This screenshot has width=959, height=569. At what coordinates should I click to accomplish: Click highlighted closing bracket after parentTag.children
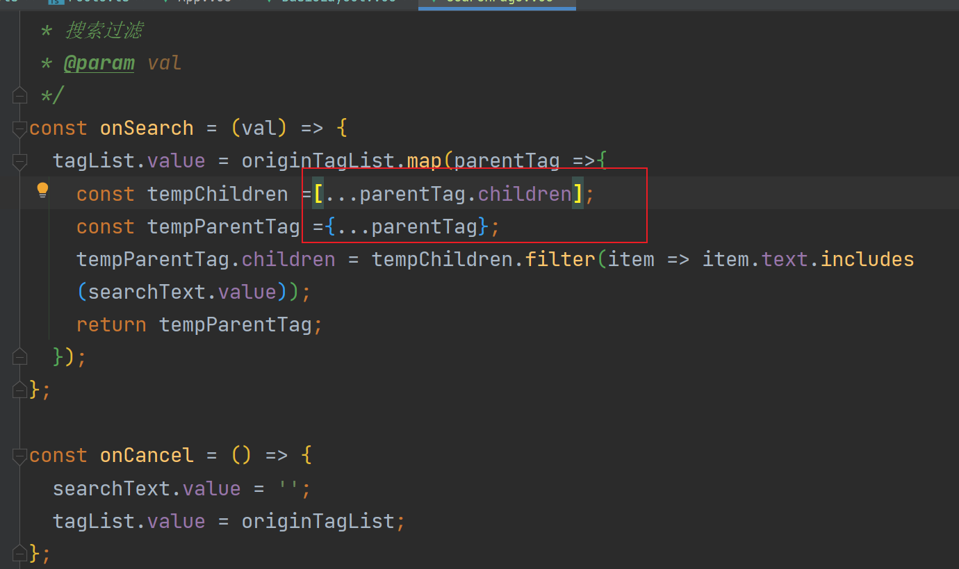[577, 194]
